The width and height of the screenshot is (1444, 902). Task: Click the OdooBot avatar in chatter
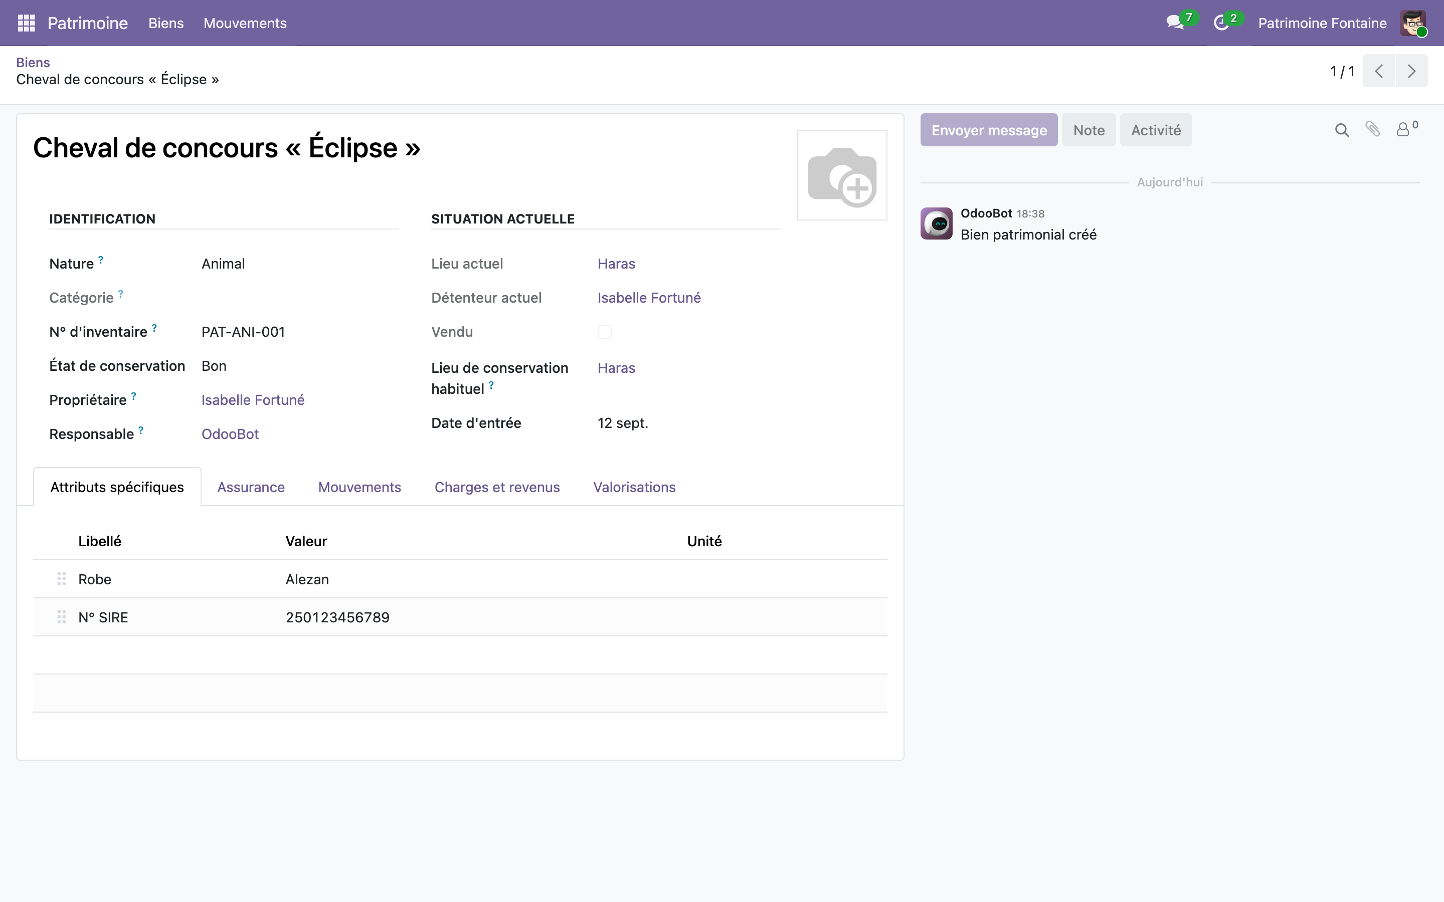936,223
